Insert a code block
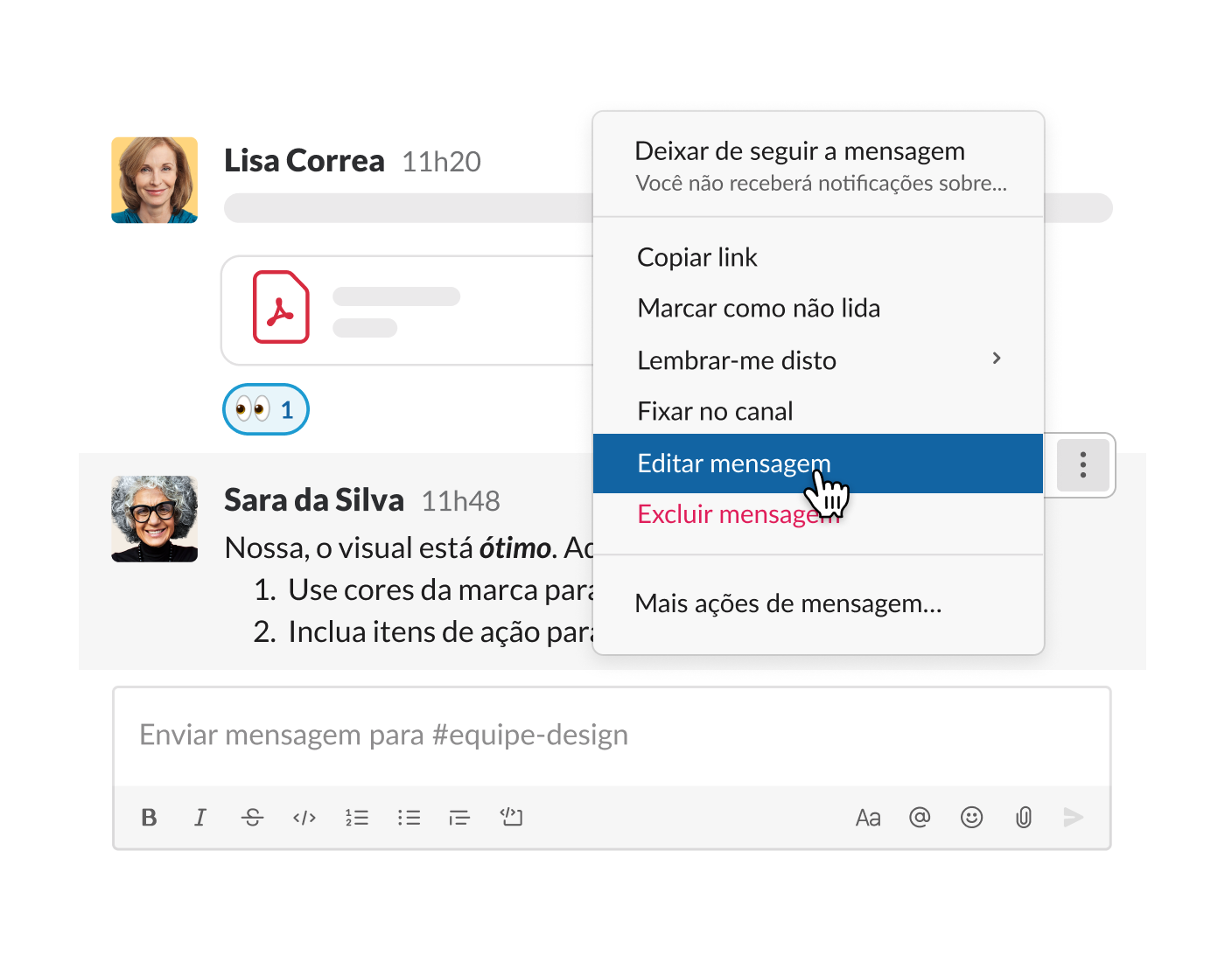The height and width of the screenshot is (962, 1225). click(512, 817)
